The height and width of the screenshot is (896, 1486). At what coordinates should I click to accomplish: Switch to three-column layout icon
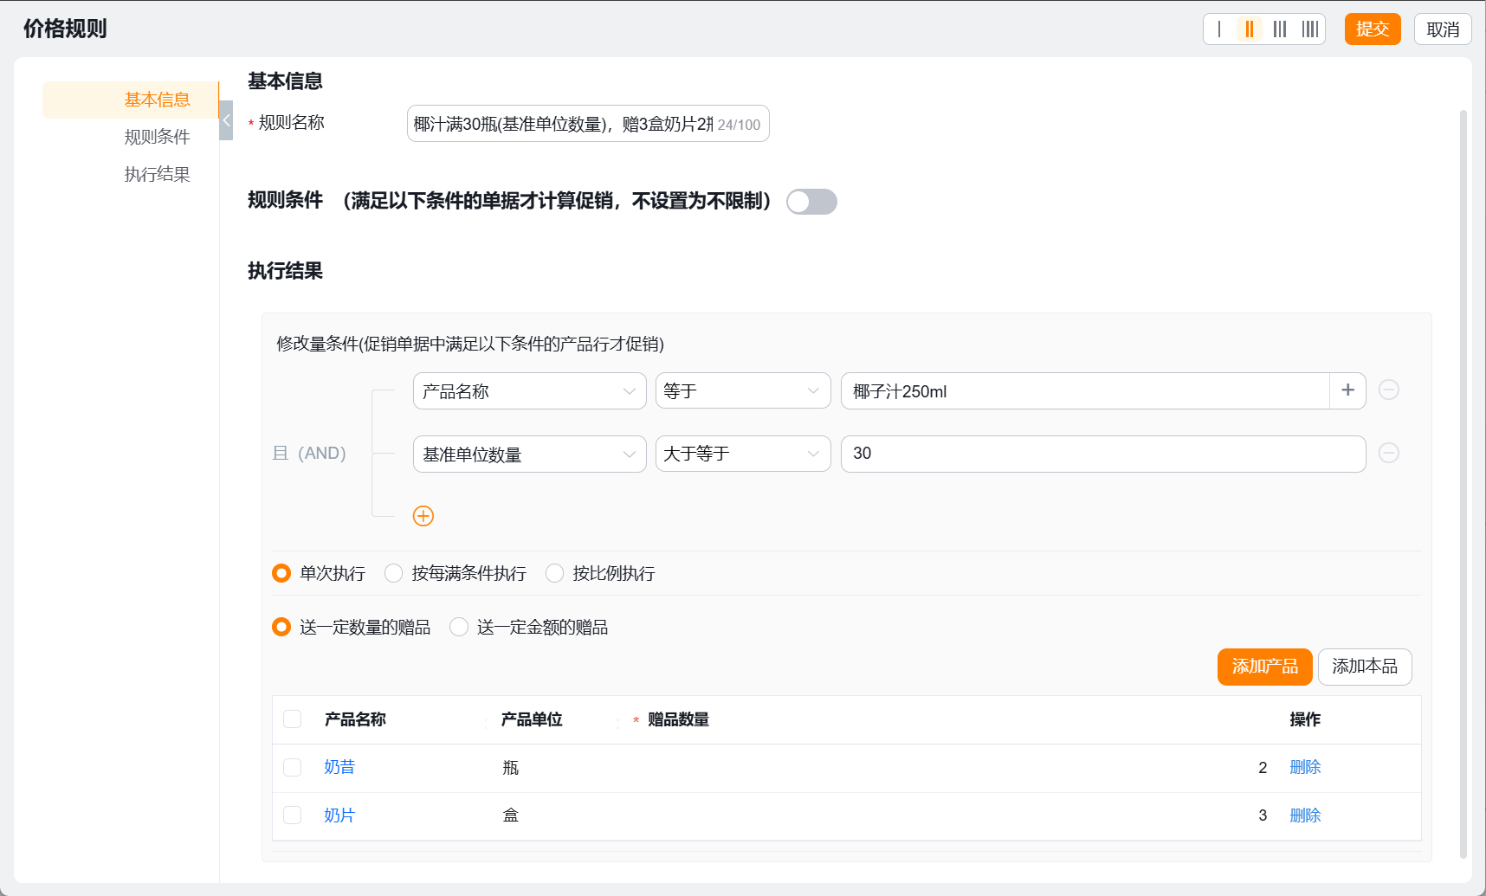[x=1279, y=29]
